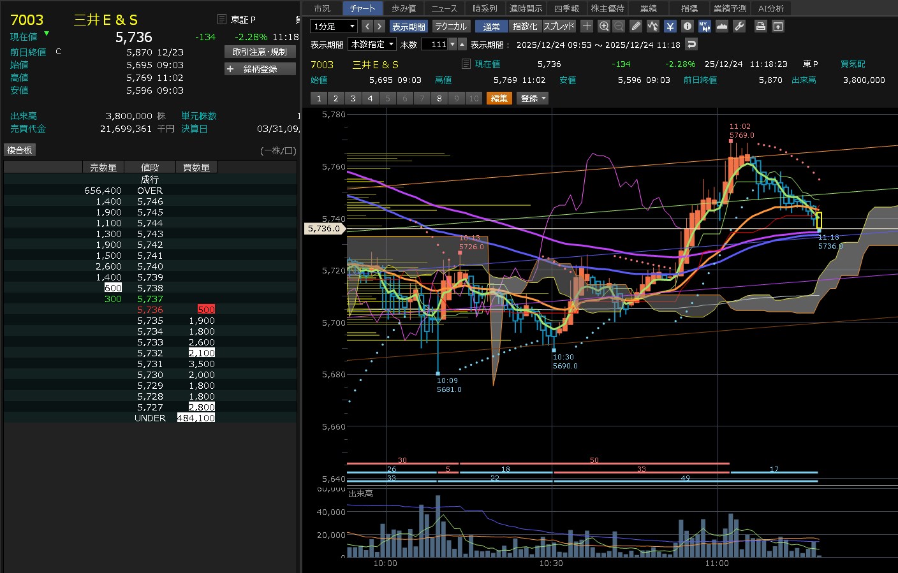The height and width of the screenshot is (573, 898).
Task: Switch to the ニュース news tab
Action: coord(444,8)
